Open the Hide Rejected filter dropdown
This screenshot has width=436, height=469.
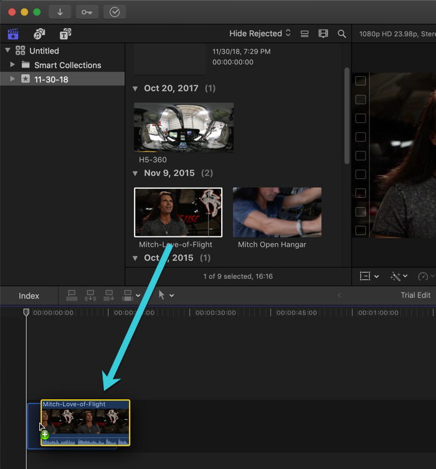[260, 34]
